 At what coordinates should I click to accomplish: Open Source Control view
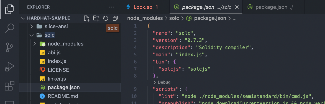click(9, 47)
